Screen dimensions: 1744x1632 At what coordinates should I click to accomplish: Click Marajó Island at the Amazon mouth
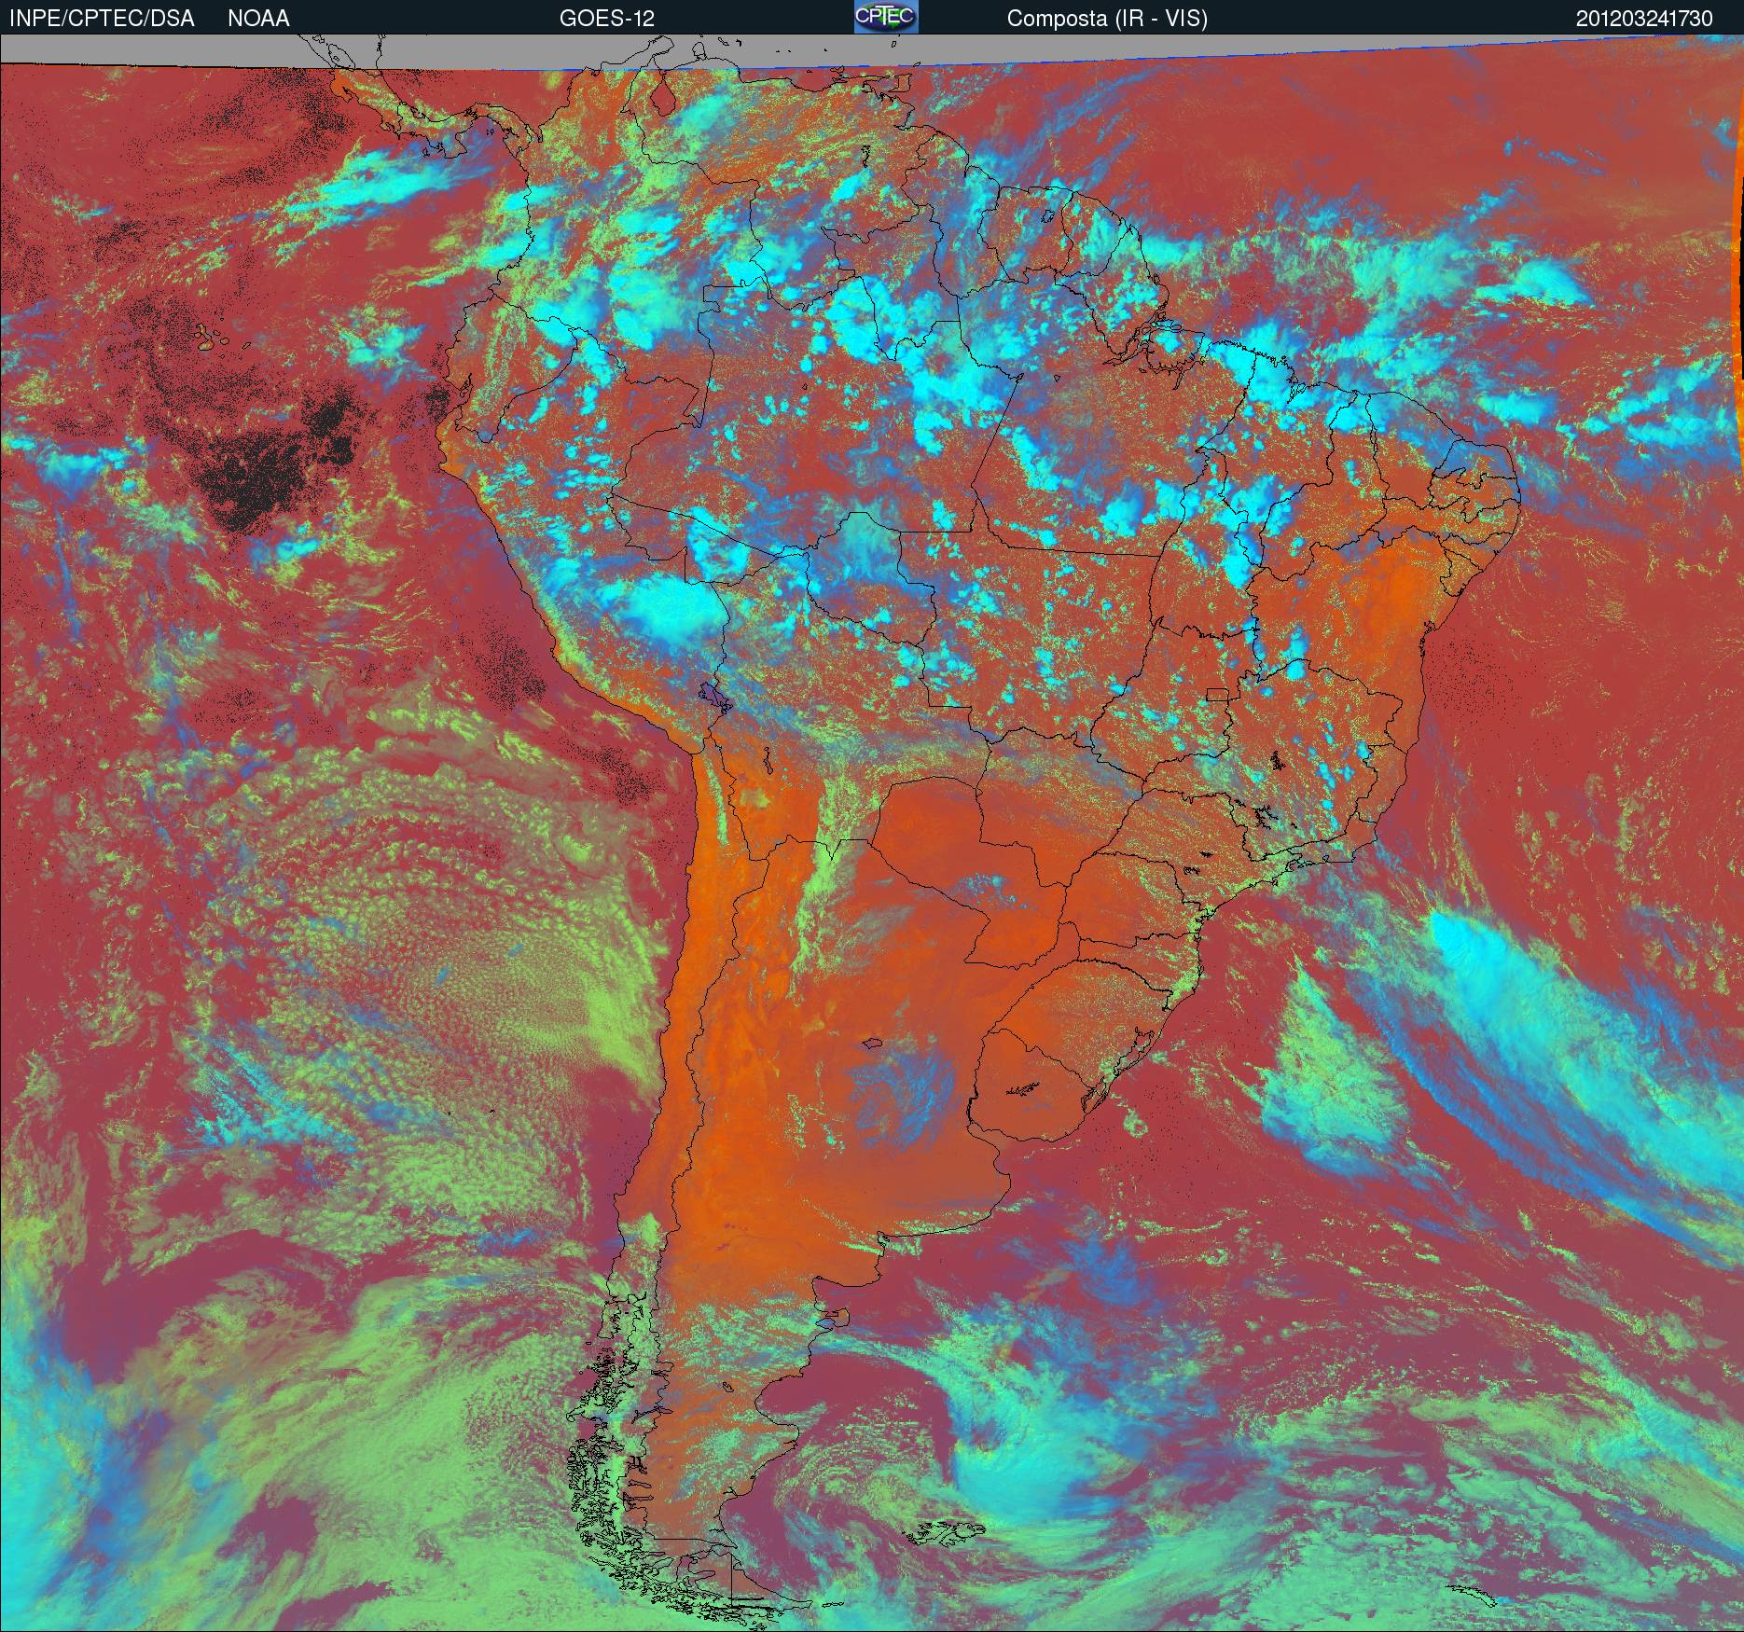click(1170, 336)
